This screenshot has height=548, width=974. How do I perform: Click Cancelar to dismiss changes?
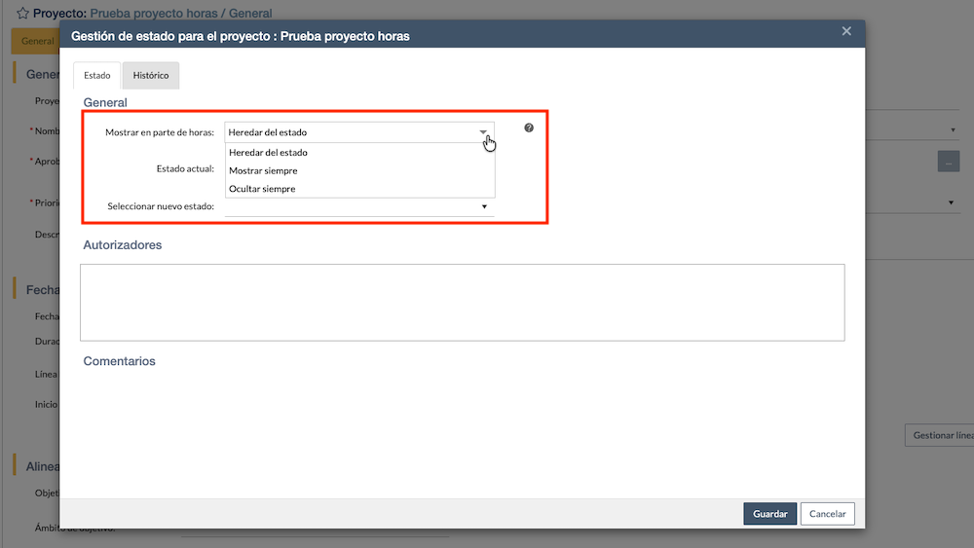click(827, 514)
